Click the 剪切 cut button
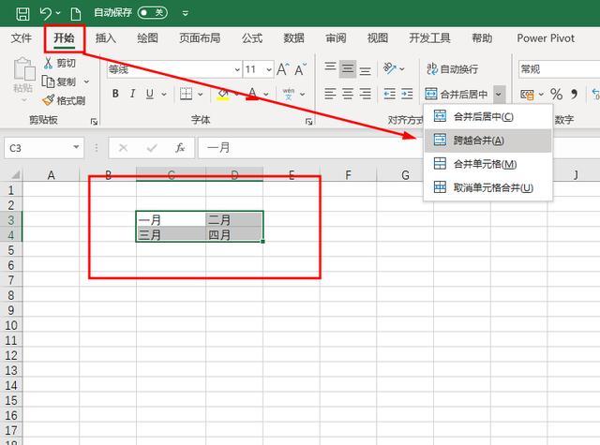Viewport: 600px width, 445px height. click(x=60, y=63)
